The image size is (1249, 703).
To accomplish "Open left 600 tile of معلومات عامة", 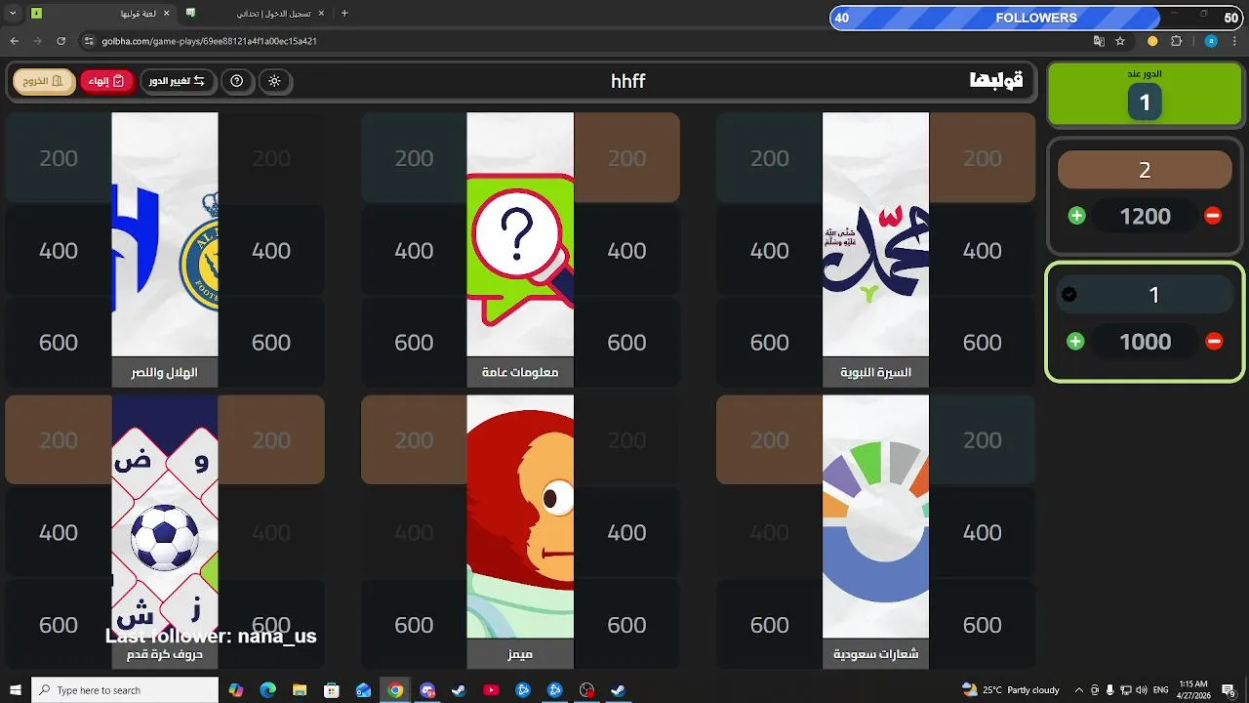I will click(x=414, y=343).
